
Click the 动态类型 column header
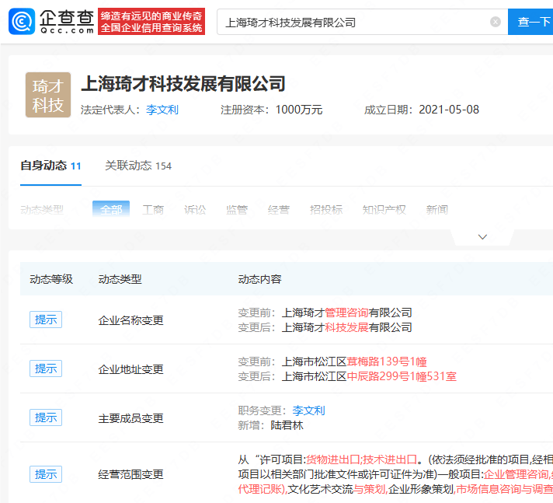point(120,279)
